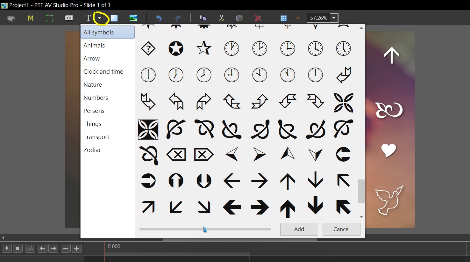Image resolution: width=470 pixels, height=262 pixels.
Task: Select the white heart symbol on slide
Action: coord(389,150)
